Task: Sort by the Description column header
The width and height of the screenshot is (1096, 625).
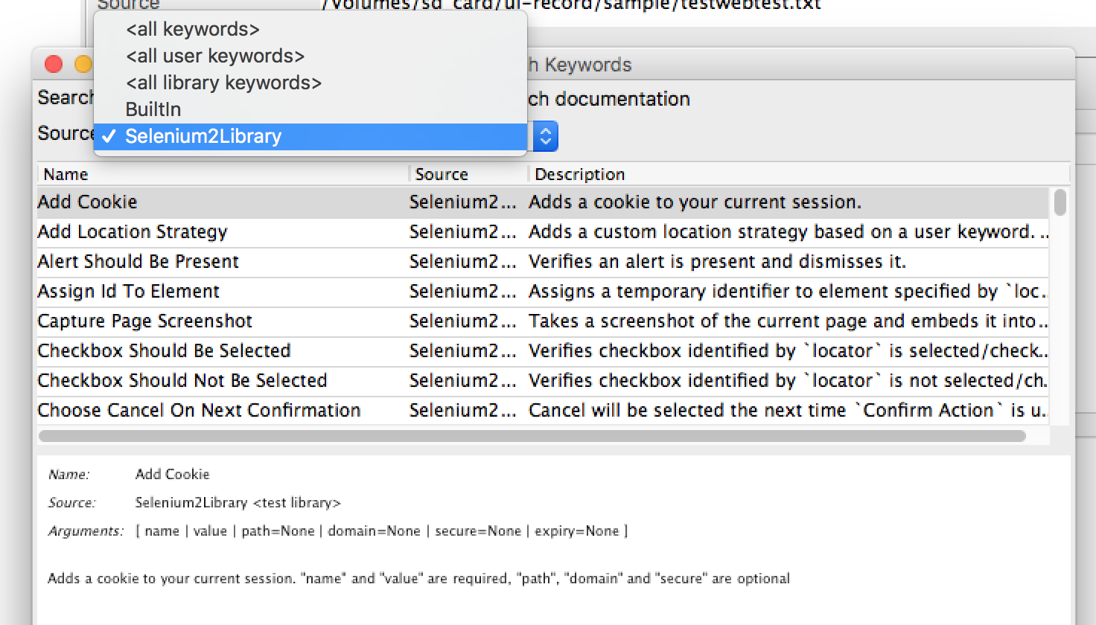Action: 799,174
